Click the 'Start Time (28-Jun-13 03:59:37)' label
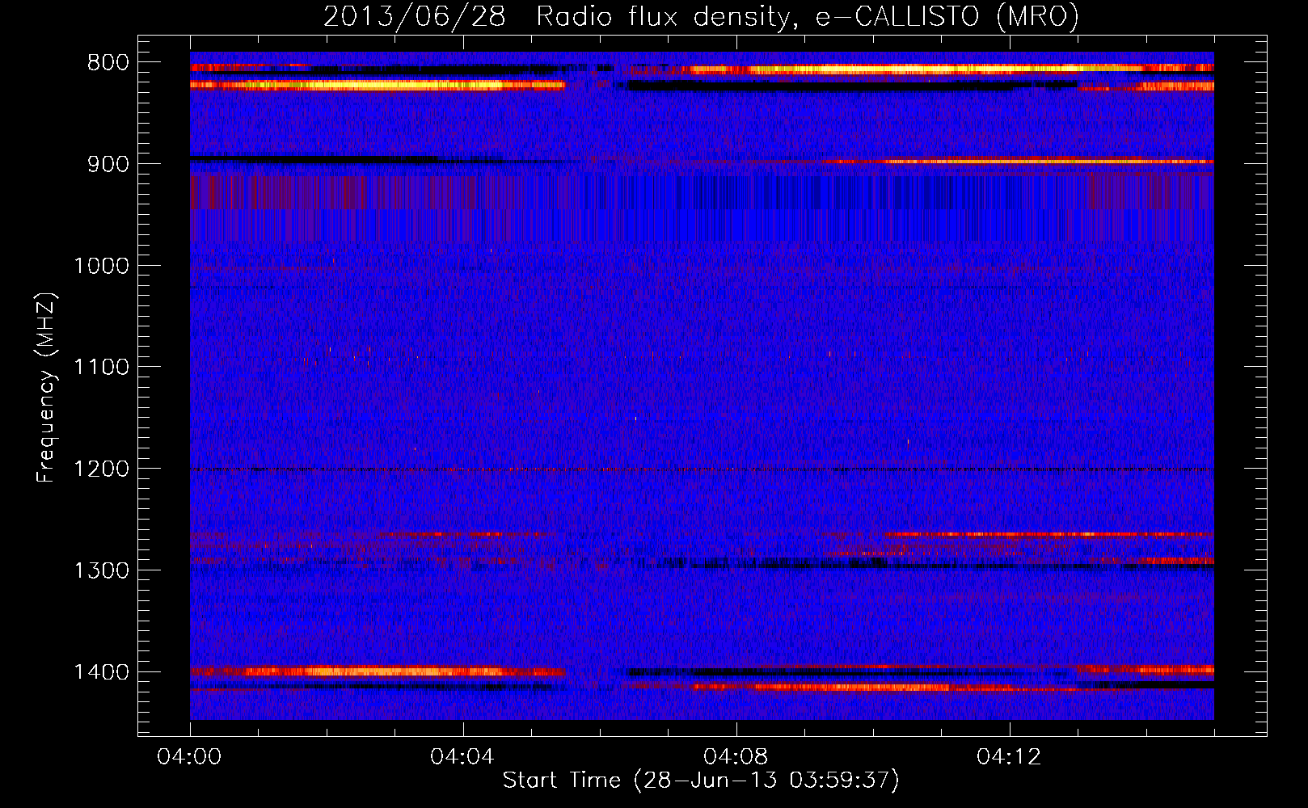The image size is (1308, 808). tap(701, 781)
